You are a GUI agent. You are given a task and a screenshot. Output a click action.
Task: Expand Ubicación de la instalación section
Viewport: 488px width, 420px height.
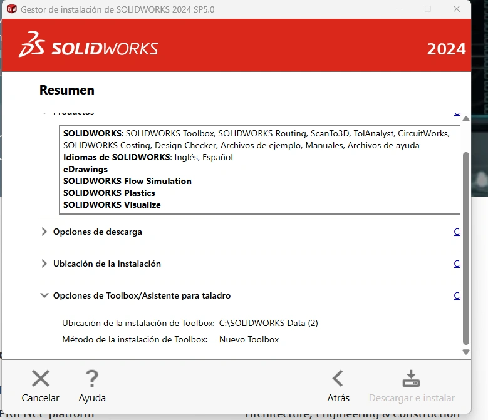pos(44,264)
